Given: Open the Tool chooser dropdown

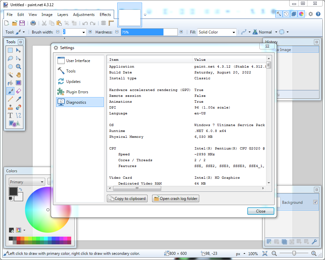Looking at the screenshot, I should coord(20,32).
